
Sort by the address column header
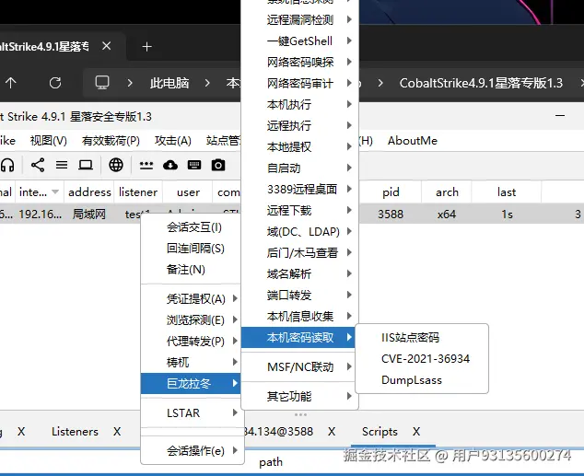click(x=89, y=192)
